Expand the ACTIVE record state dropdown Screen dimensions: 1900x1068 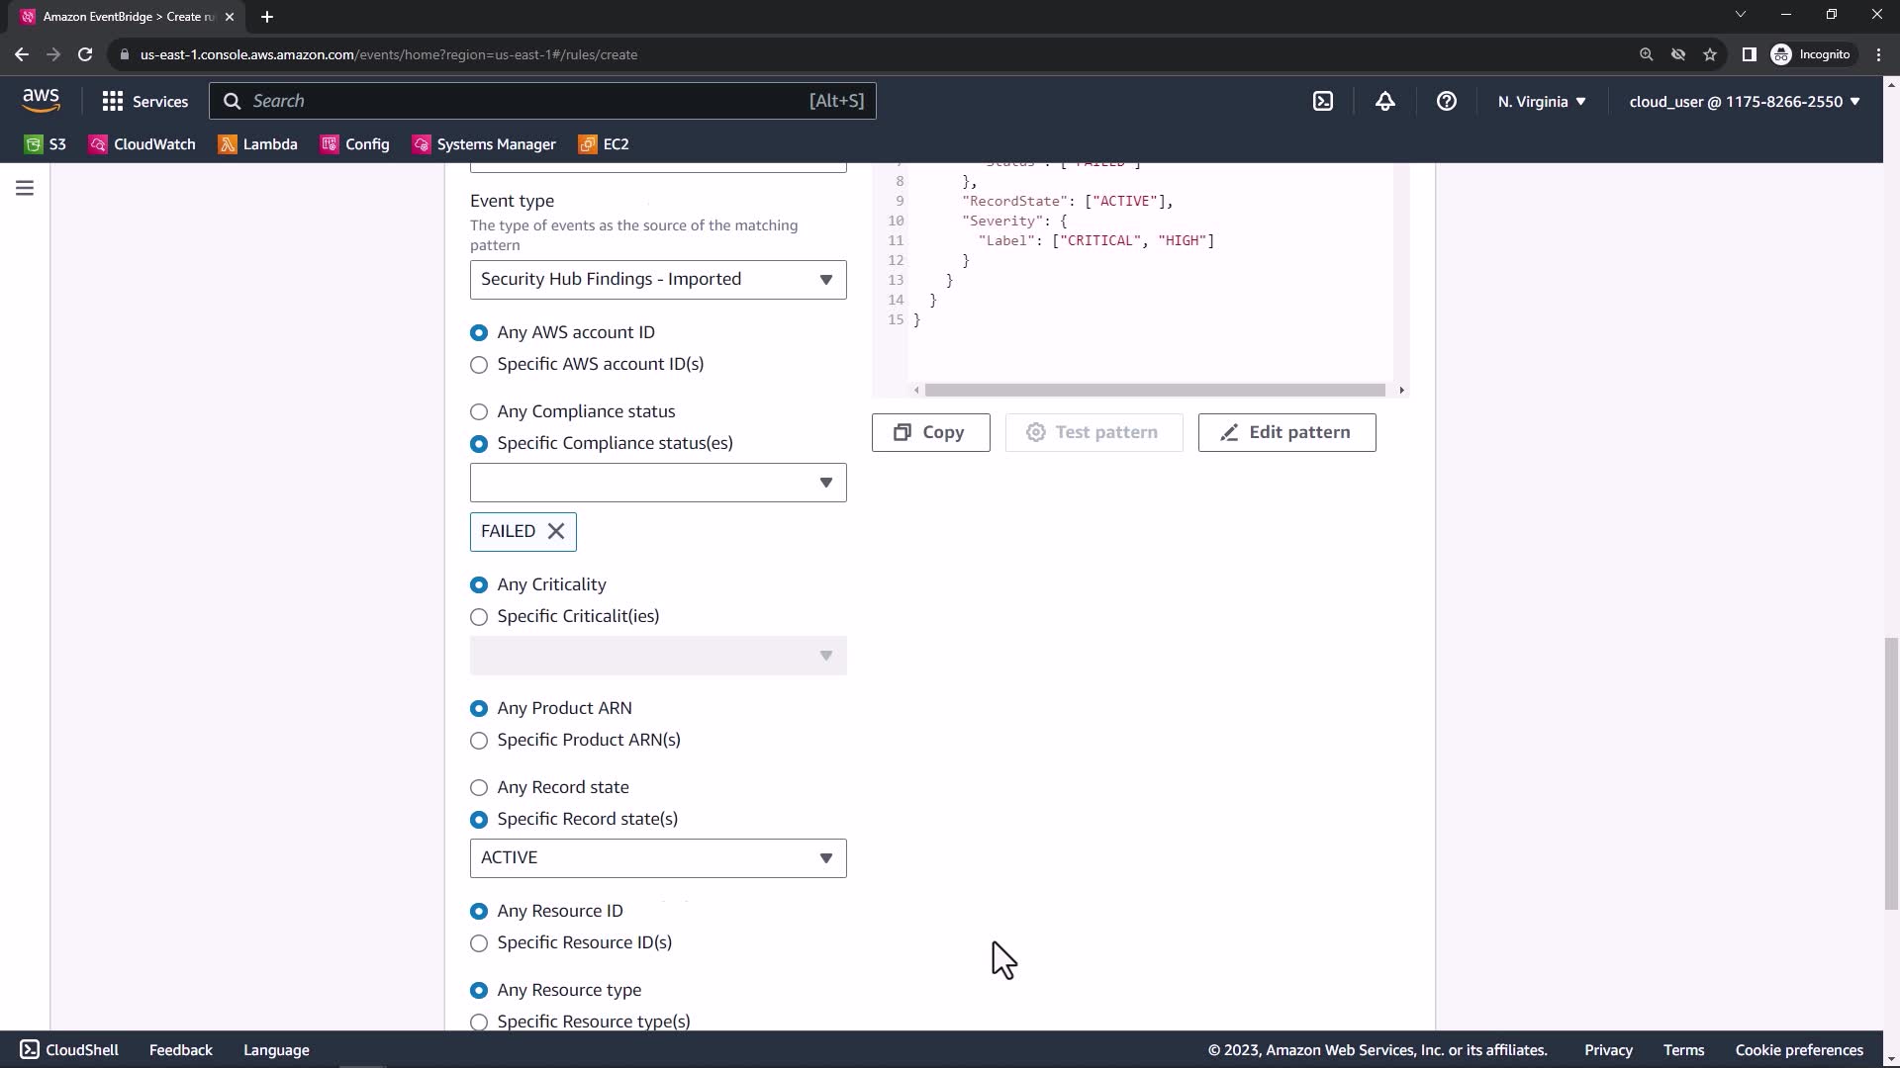pyautogui.click(x=658, y=858)
